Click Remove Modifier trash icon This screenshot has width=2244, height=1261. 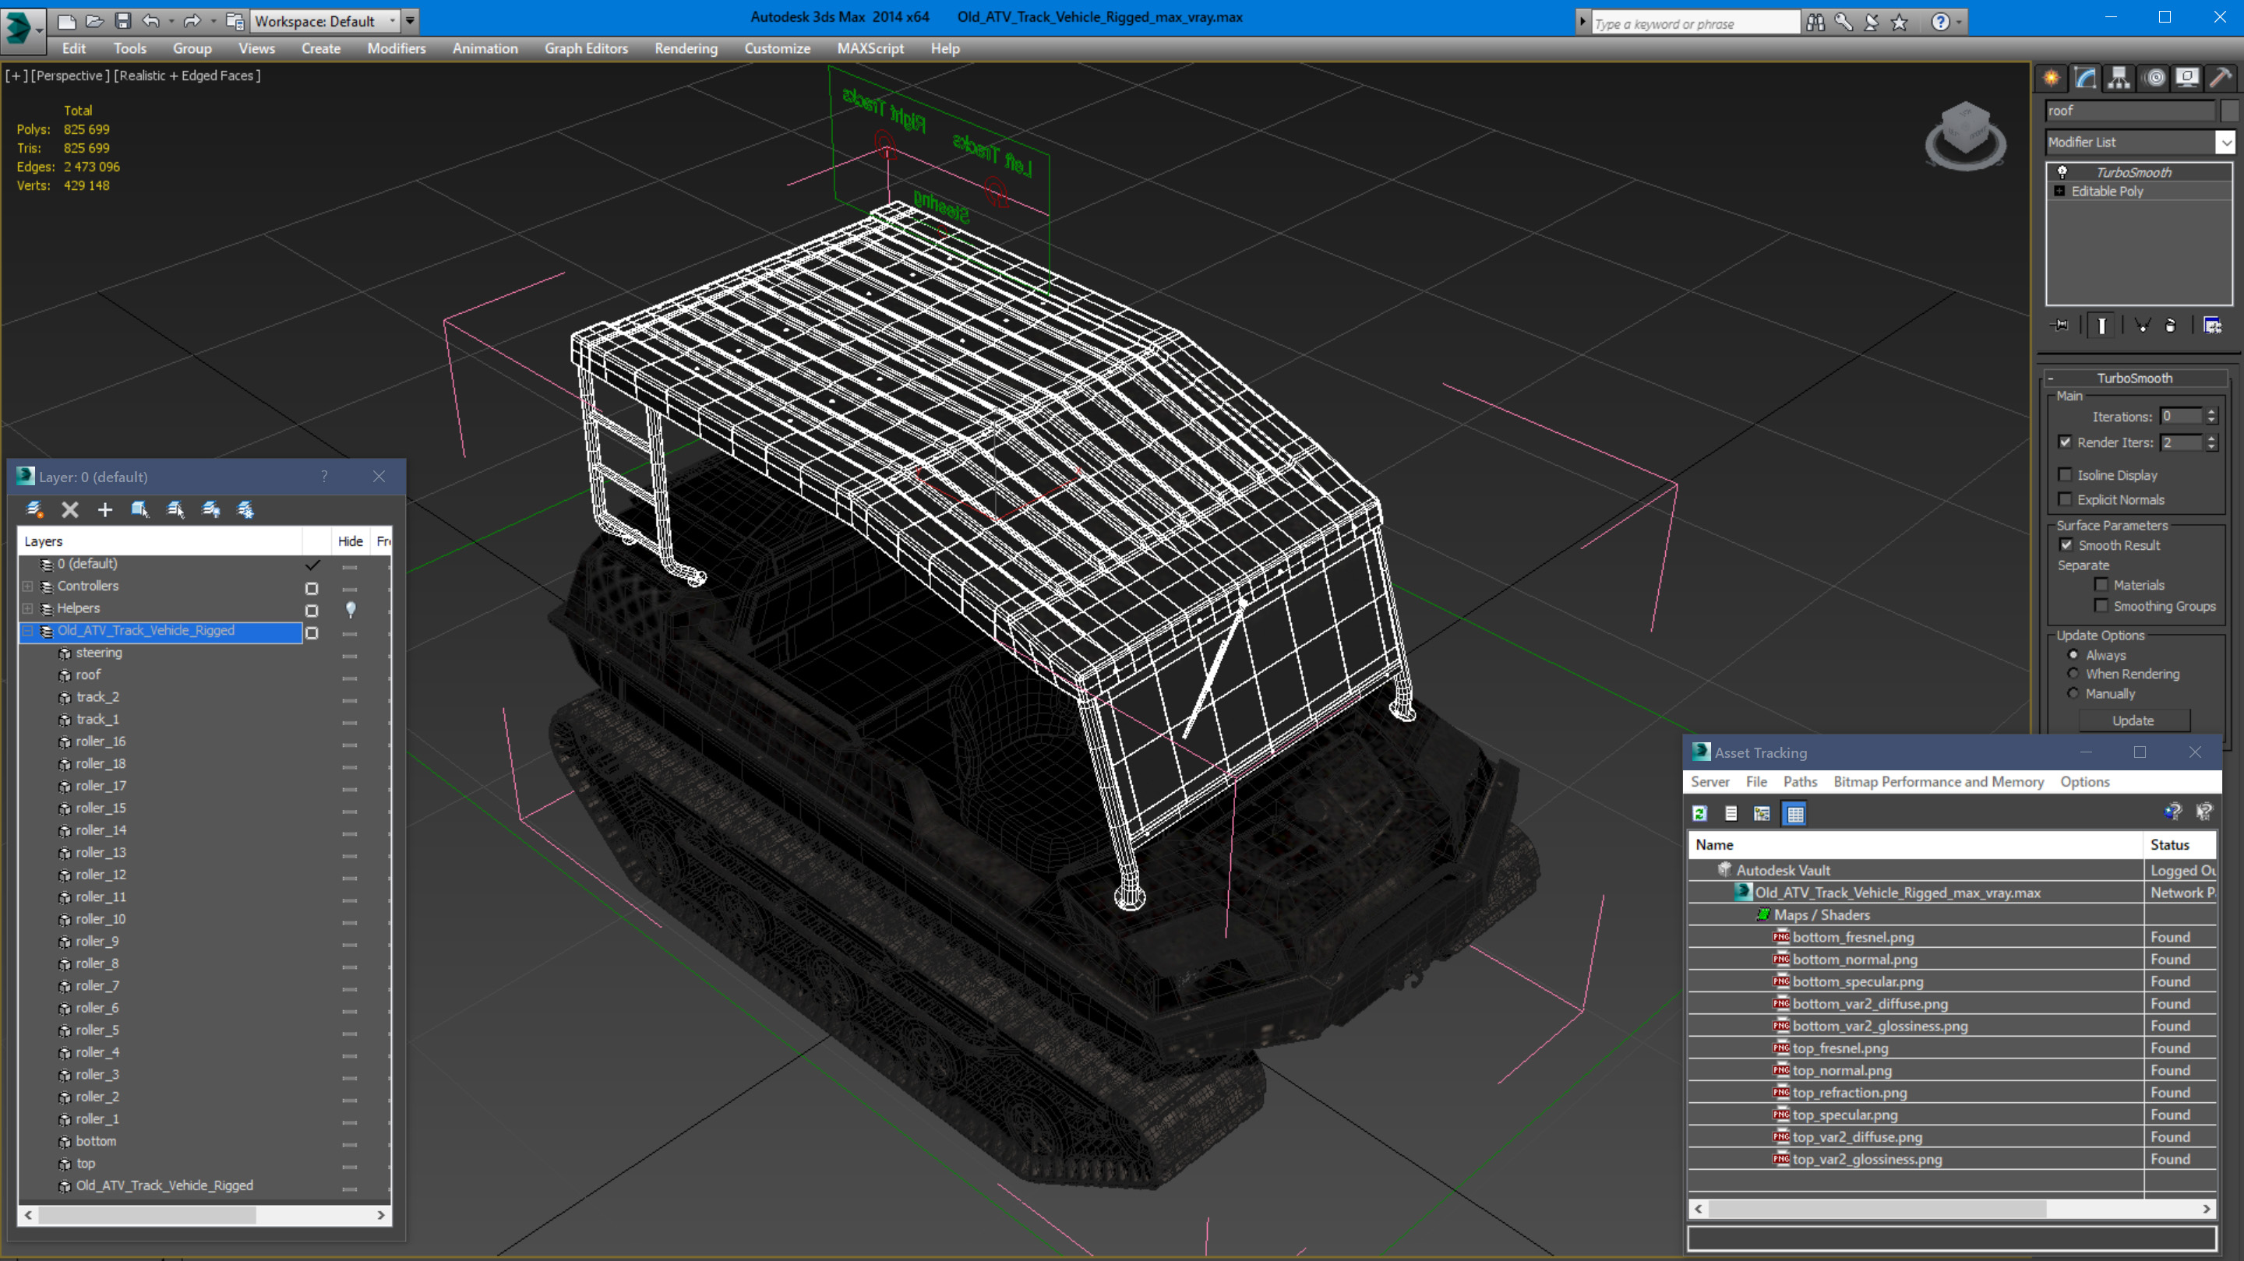[x=2170, y=325]
